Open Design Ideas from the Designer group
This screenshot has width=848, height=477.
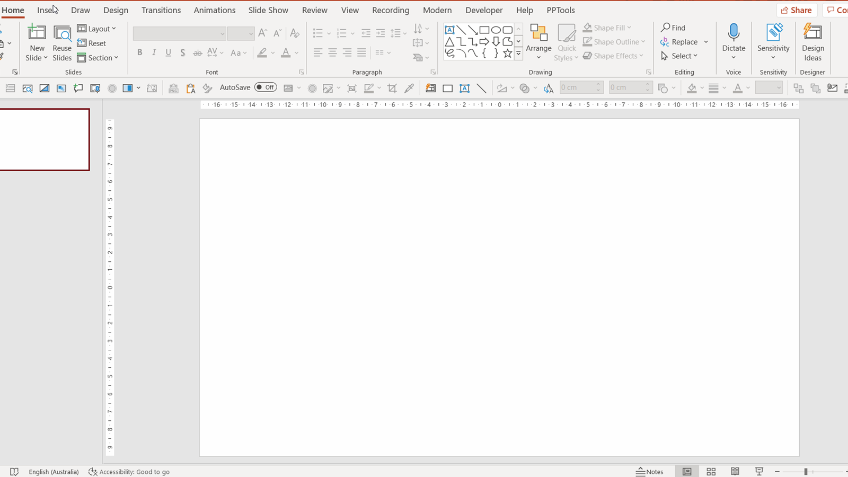point(812,42)
